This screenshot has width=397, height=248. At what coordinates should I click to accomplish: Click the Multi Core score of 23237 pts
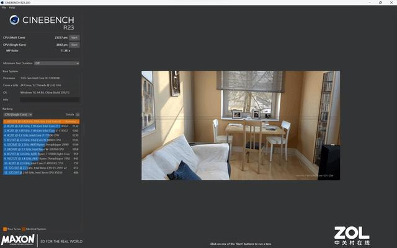(61, 37)
